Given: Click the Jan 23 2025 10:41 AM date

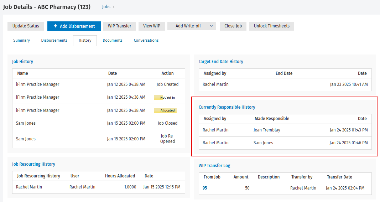Looking at the screenshot, I should [x=349, y=84].
